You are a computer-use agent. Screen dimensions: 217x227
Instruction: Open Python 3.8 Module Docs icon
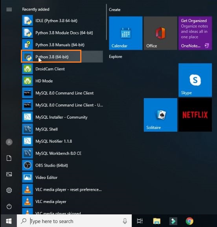[x=28, y=33]
